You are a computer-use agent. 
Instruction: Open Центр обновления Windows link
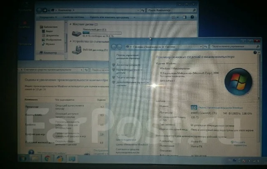[x=132, y=144]
